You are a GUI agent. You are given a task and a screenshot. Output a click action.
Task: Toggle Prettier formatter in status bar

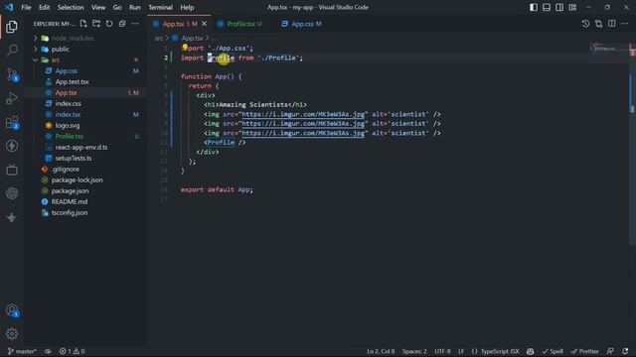[x=584, y=351]
